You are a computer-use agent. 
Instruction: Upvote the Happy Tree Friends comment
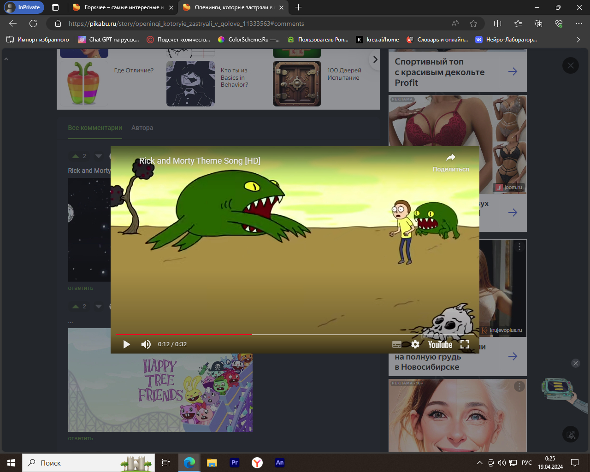76,307
